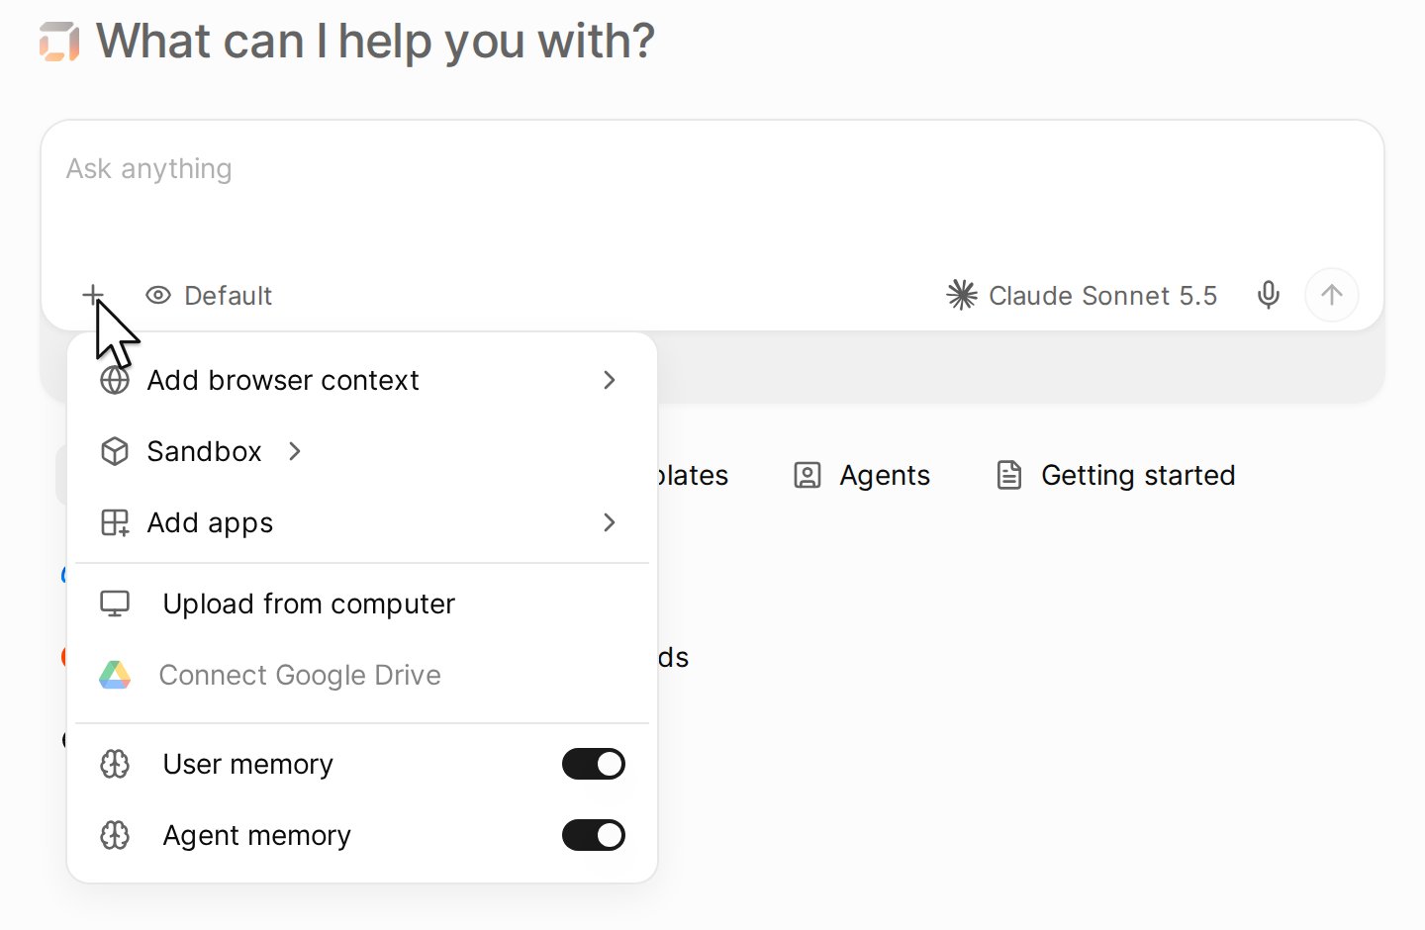The image size is (1425, 930).
Task: Choose Add browser context from the menu
Action: (362, 380)
